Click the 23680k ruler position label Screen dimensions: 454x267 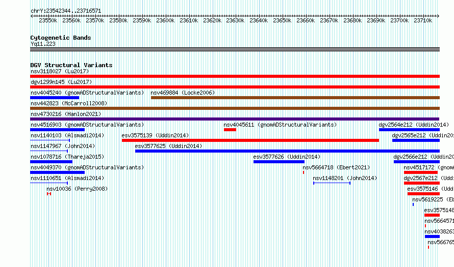pyautogui.click(x=352, y=21)
